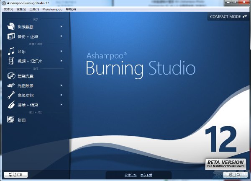The width and height of the screenshot is (251, 181).
Task: Open the 设置(S) menu
Action: (21, 9)
